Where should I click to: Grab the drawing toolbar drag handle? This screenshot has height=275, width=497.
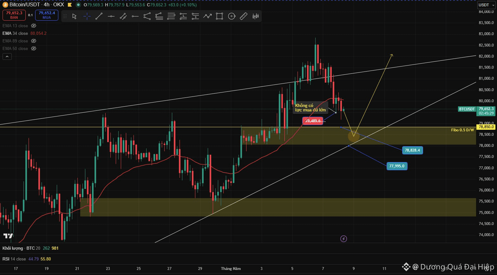[x=65, y=16]
